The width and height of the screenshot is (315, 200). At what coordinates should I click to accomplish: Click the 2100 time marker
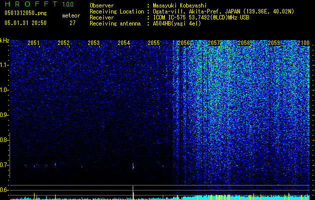pos(303,43)
